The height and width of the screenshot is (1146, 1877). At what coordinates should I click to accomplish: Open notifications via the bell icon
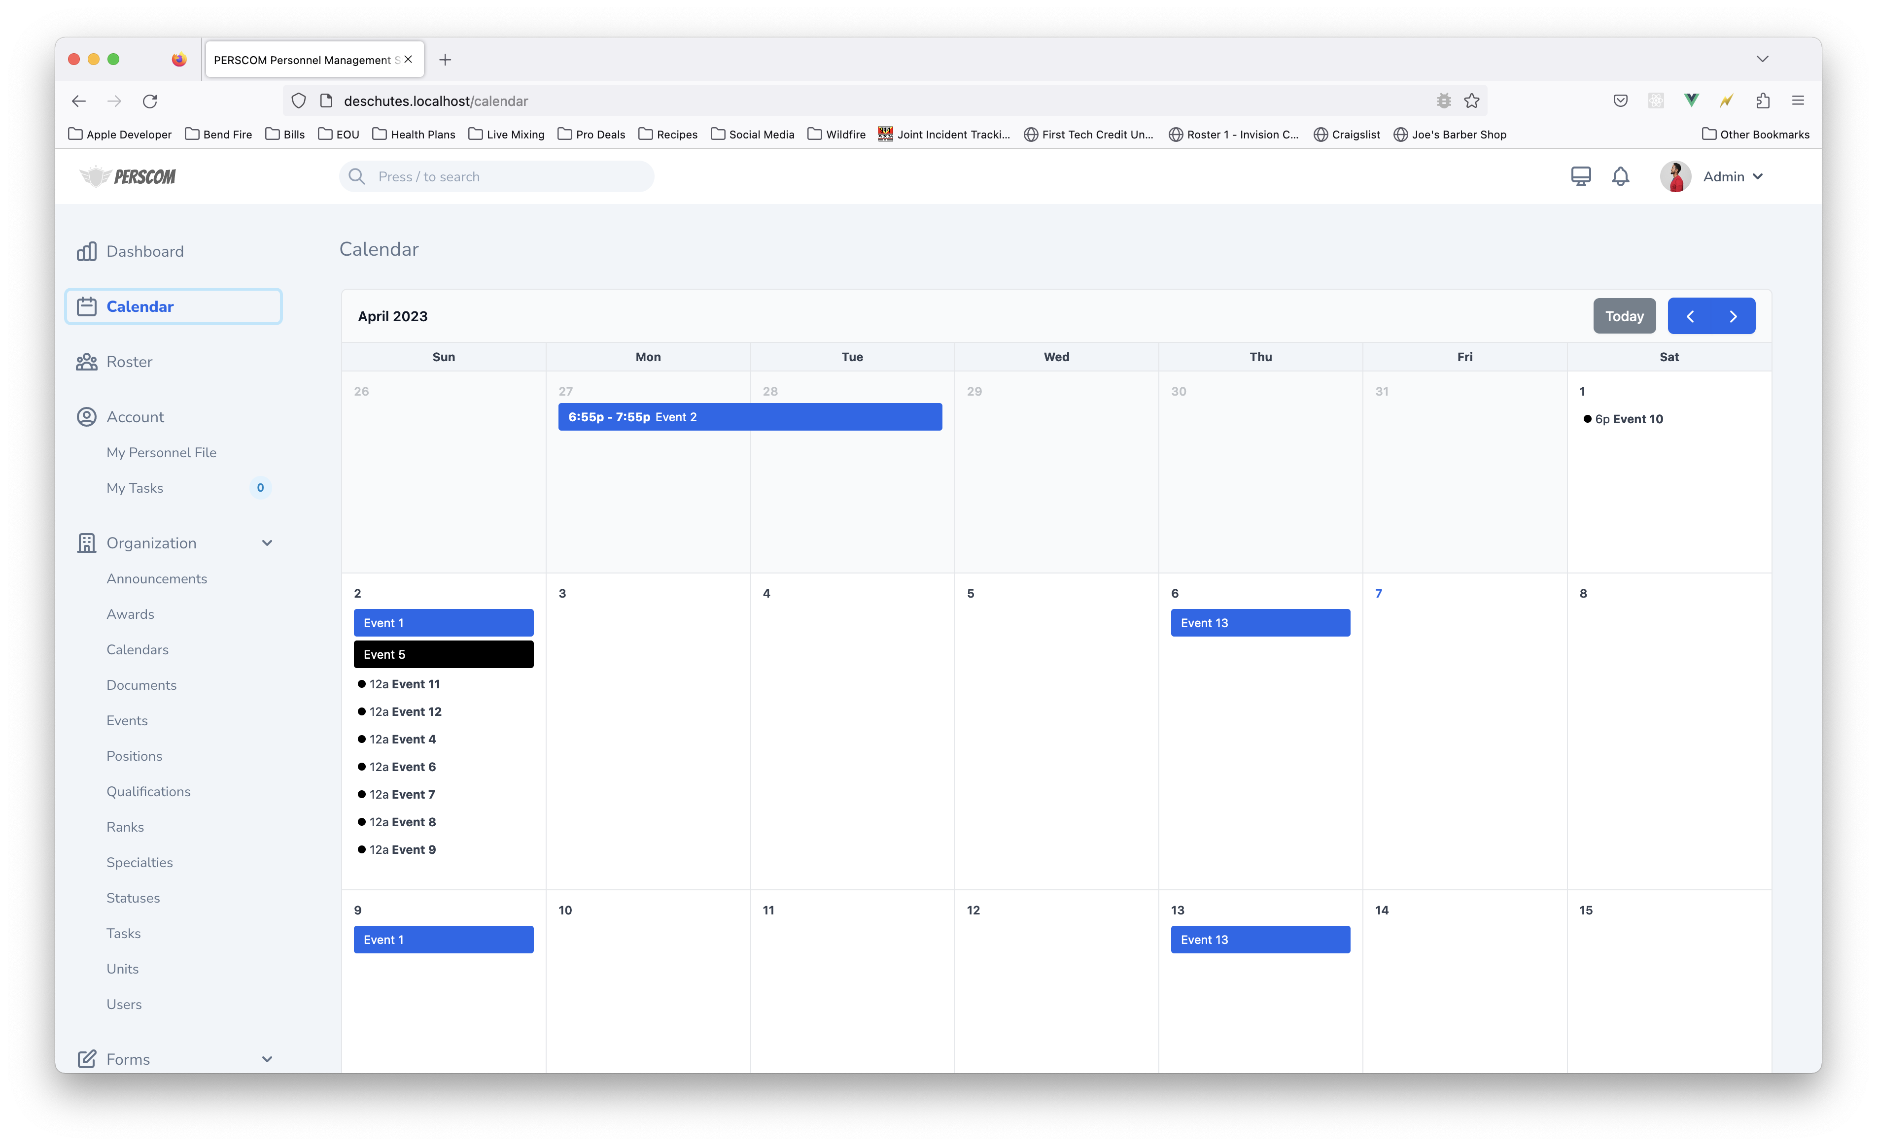point(1621,176)
